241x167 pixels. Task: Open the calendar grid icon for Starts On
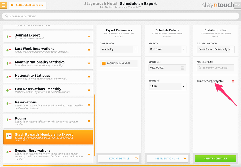coord(183,68)
